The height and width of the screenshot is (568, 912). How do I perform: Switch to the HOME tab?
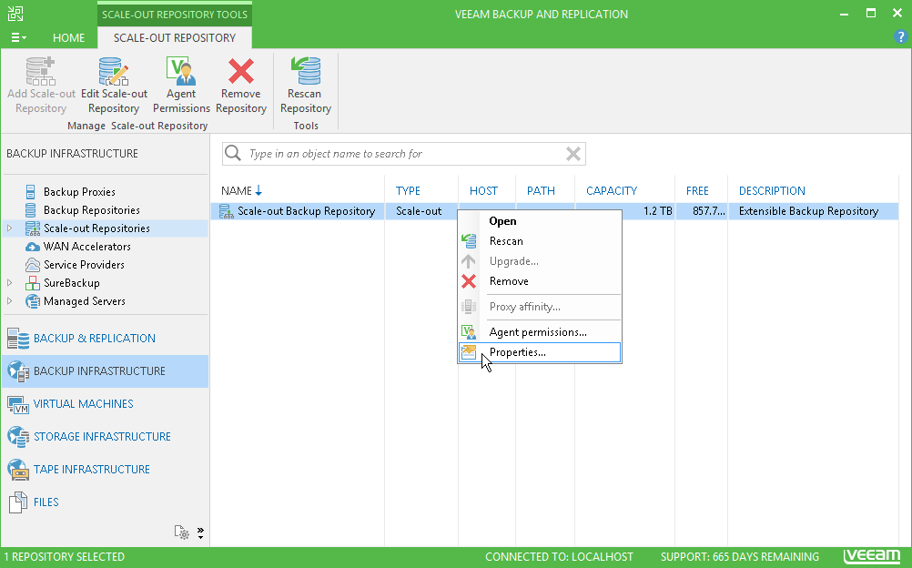(x=68, y=38)
